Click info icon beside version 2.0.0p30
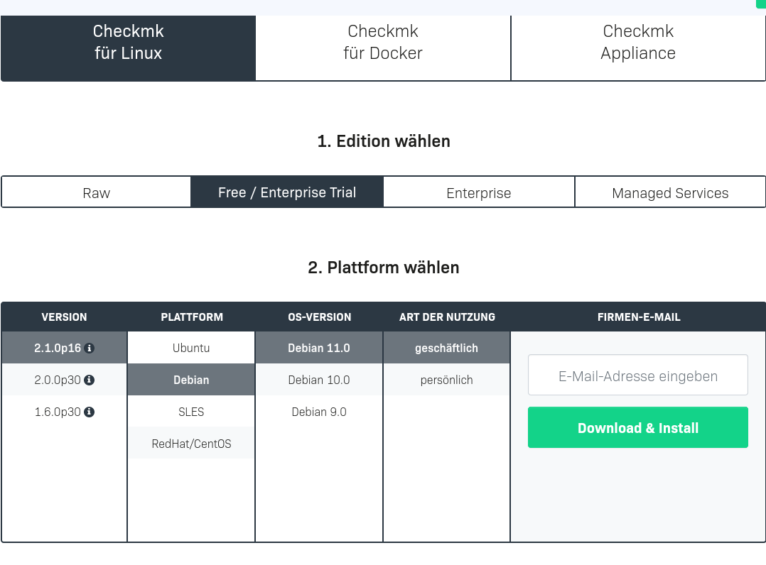 [90, 380]
